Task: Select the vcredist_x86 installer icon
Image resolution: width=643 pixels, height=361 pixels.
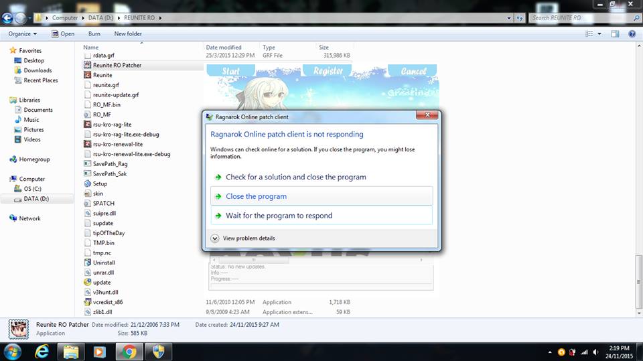Action: [87, 302]
